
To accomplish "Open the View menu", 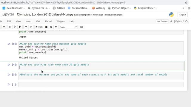I will 18,21.
